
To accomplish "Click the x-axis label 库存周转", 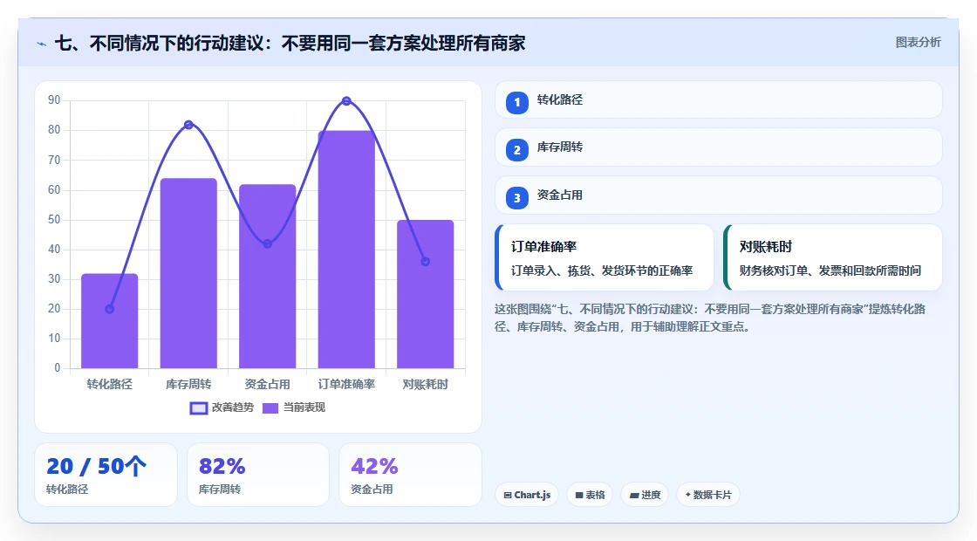I will click(x=188, y=385).
